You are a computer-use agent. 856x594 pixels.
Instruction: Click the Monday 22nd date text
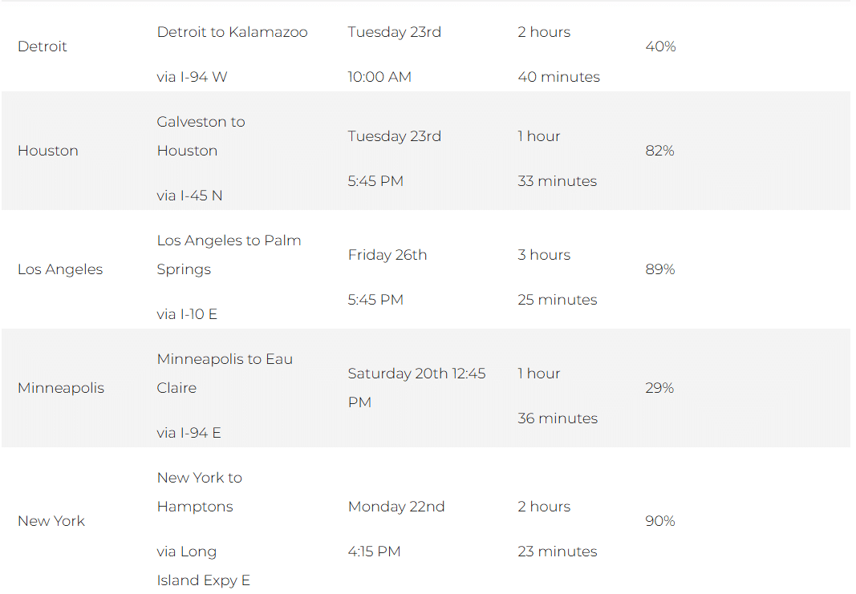(396, 507)
